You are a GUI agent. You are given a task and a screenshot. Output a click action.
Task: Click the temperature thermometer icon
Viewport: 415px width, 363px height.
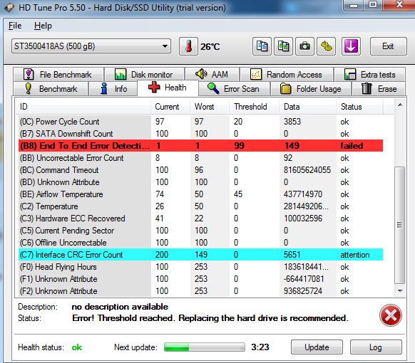pos(188,46)
